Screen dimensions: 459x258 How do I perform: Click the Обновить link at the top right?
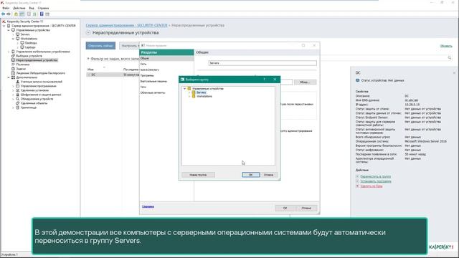[x=446, y=46]
